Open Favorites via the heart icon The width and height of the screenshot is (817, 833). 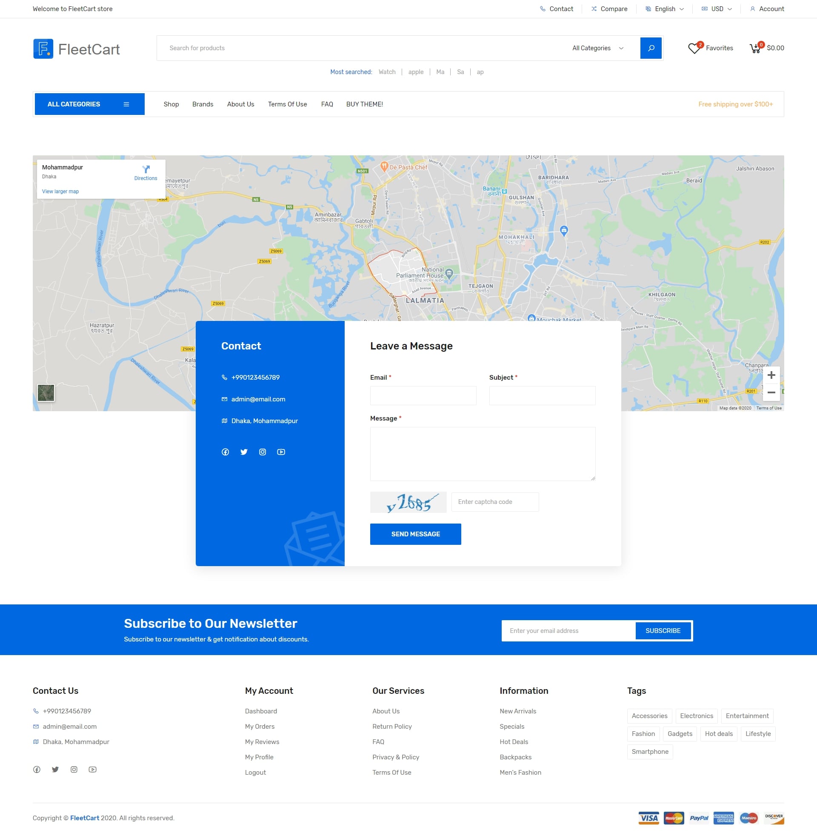[695, 49]
